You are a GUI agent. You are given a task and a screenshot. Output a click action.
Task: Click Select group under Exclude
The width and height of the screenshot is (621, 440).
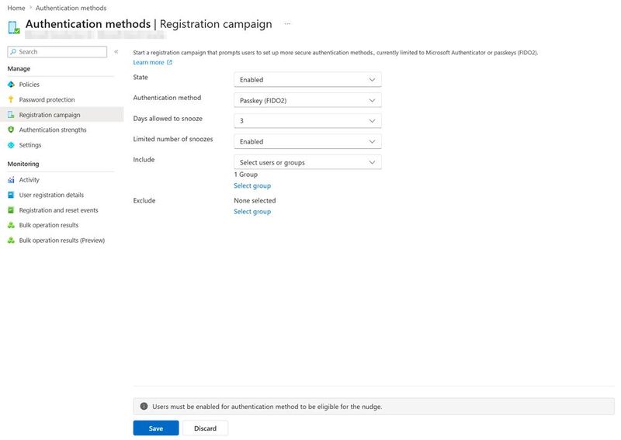tap(252, 212)
